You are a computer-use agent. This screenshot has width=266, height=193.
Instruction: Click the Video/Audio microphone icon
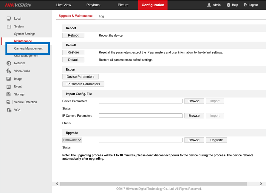coord(9,71)
